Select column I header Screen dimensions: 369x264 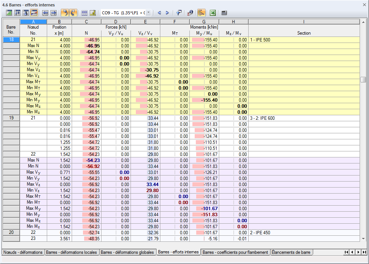pyautogui.click(x=304, y=22)
